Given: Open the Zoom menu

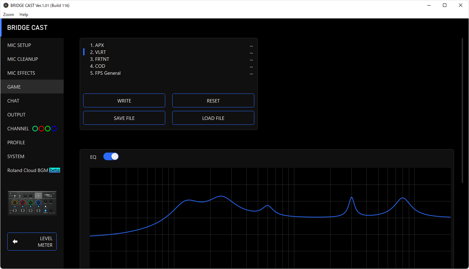Looking at the screenshot, I should (9, 15).
